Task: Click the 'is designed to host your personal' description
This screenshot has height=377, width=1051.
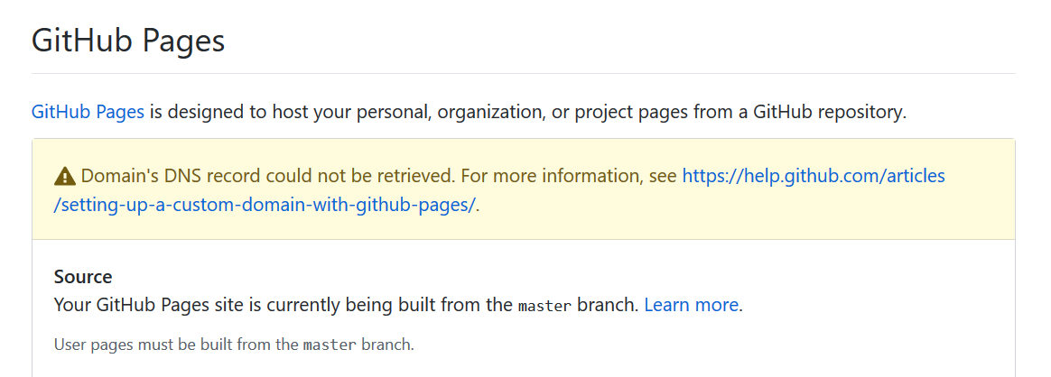Action: point(527,111)
